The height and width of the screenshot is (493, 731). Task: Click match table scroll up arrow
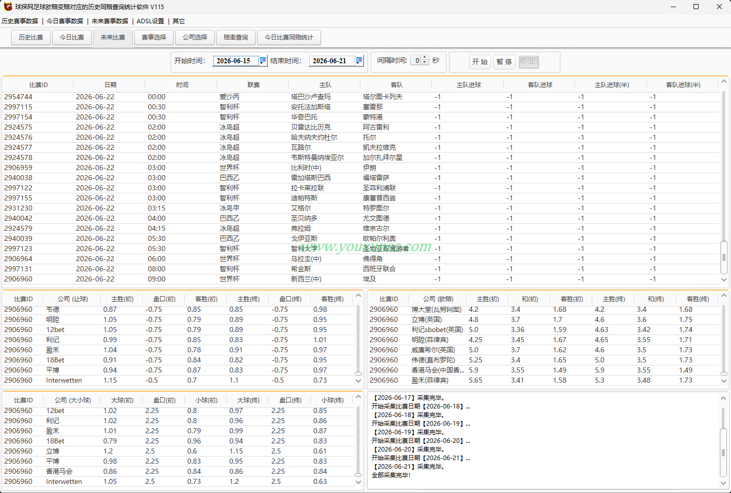click(724, 81)
